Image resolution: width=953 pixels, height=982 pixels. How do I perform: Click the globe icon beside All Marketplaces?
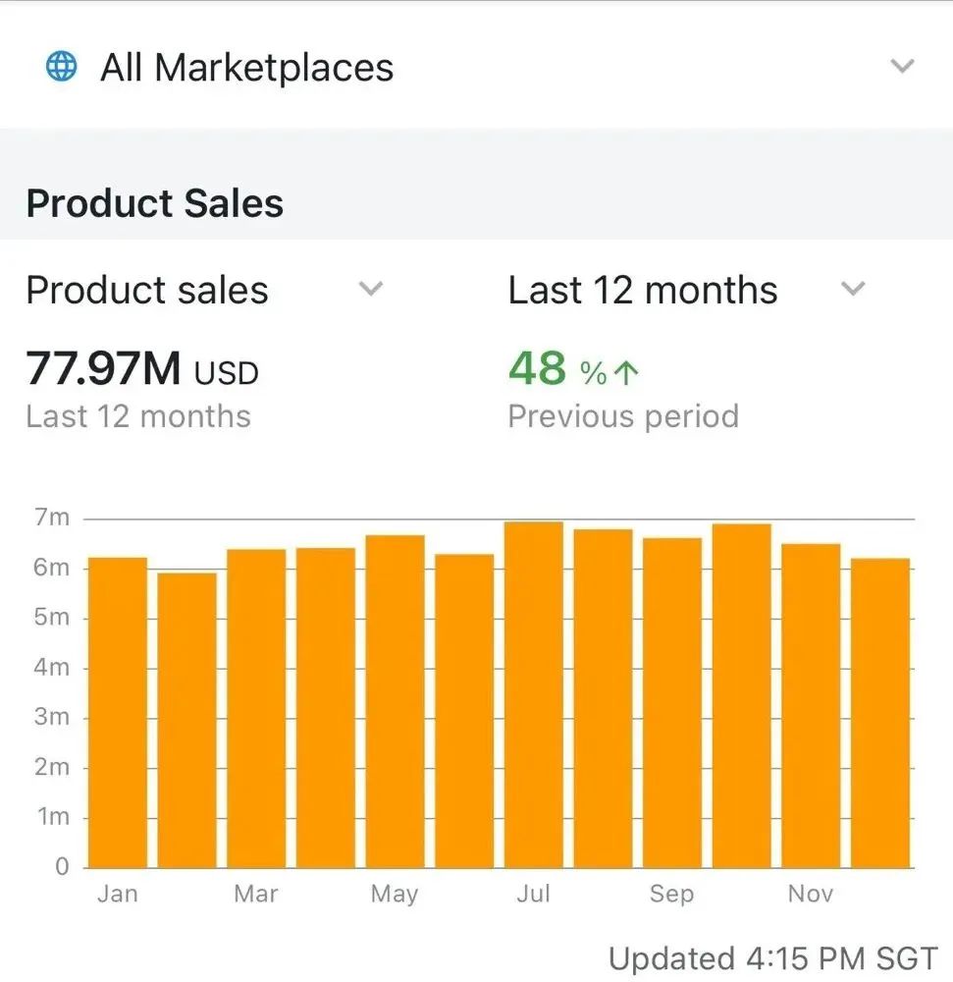tap(61, 67)
